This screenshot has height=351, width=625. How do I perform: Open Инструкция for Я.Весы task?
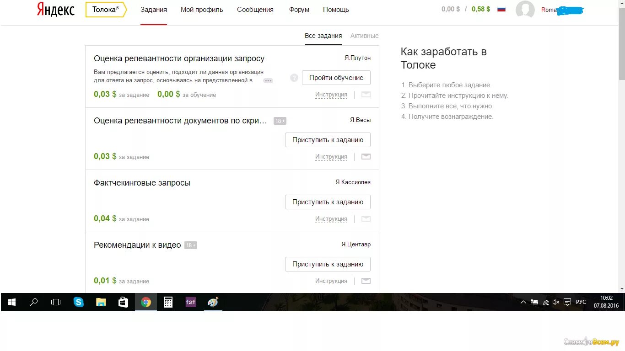[x=331, y=157]
